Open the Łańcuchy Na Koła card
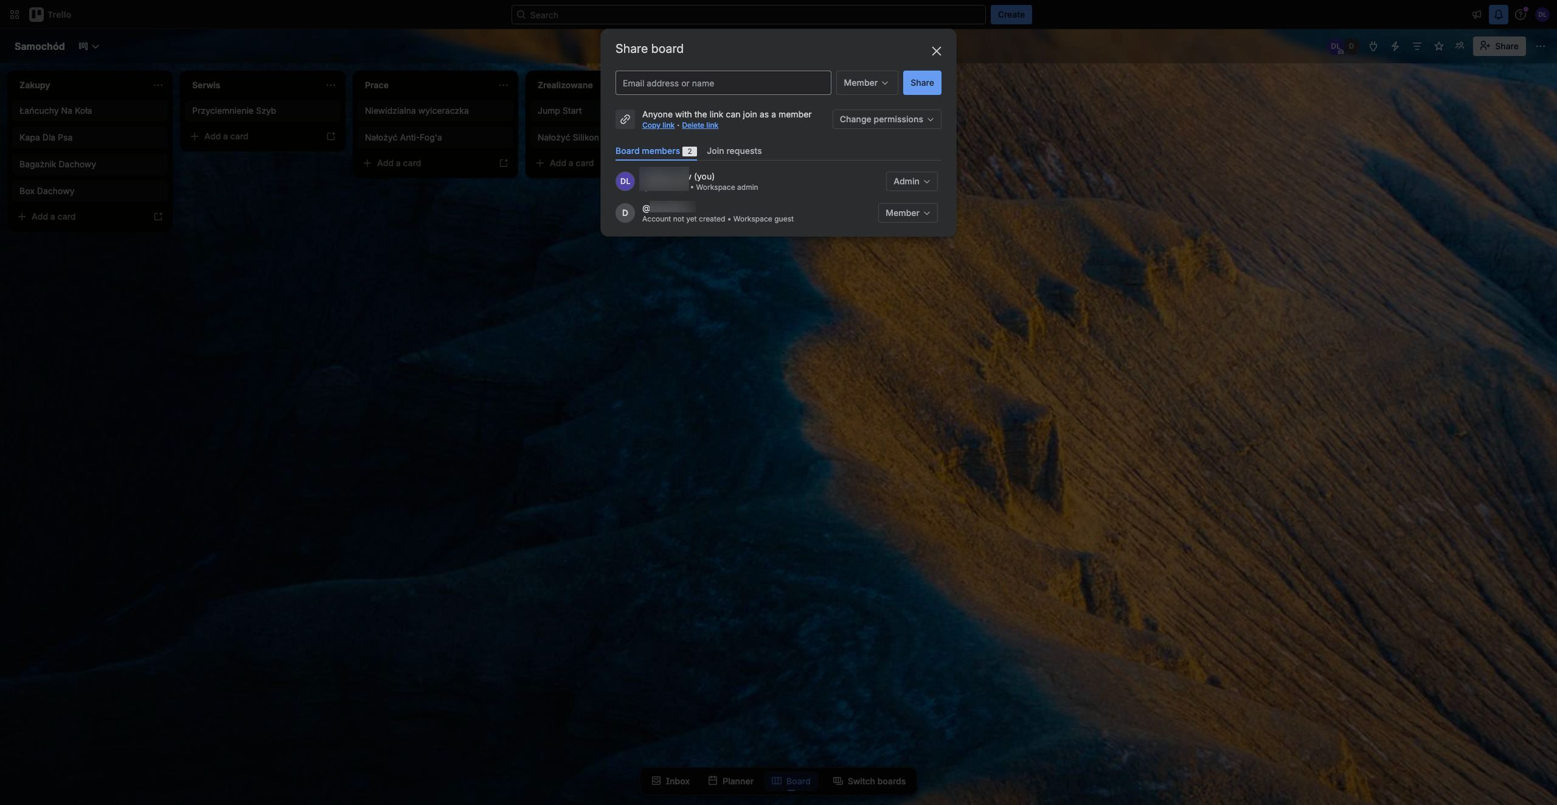Viewport: 1557px width, 805px height. (90, 111)
